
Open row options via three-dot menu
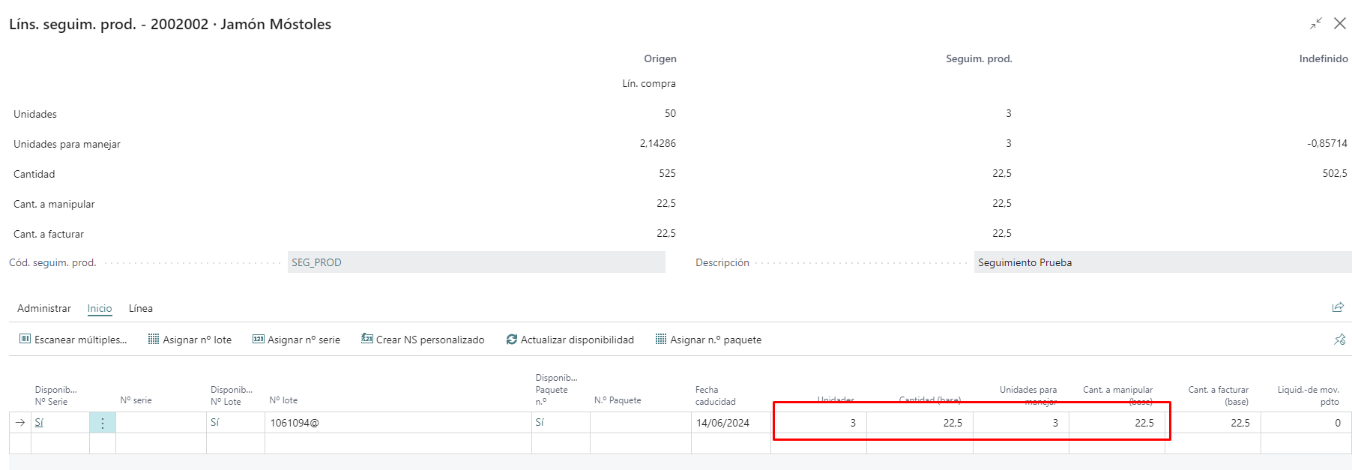click(103, 423)
